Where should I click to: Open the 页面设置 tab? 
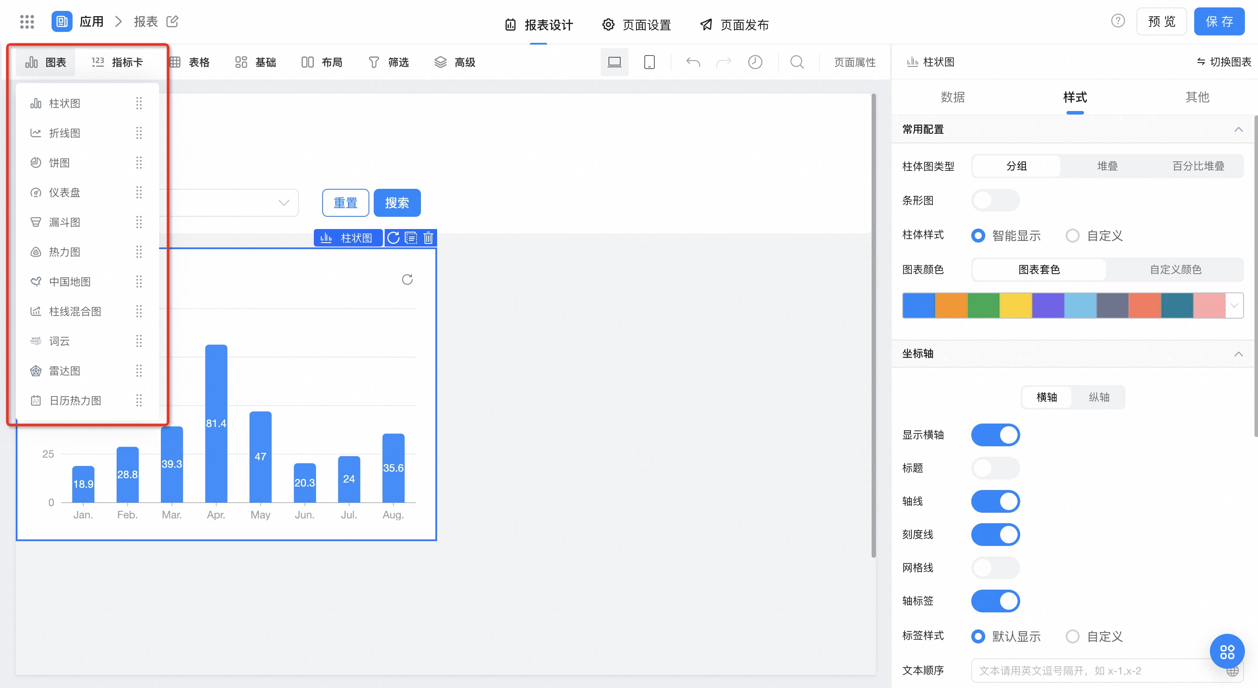(x=636, y=24)
